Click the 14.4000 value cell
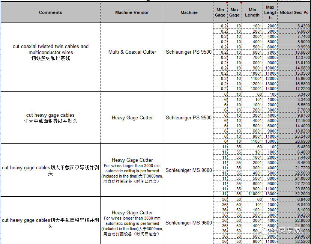 pos(294,126)
